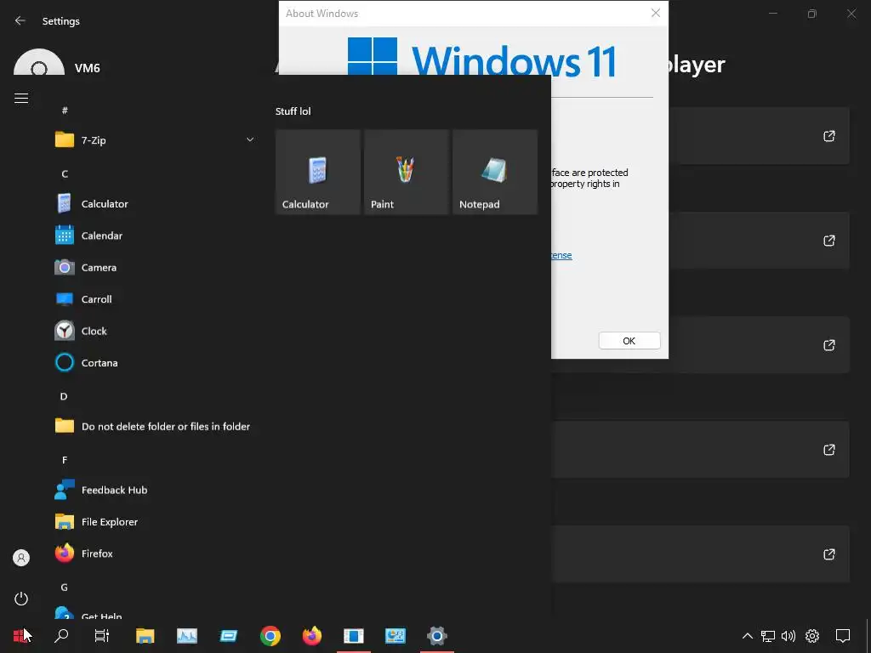
Task: Jump to letter G section header
Action: pos(65,587)
